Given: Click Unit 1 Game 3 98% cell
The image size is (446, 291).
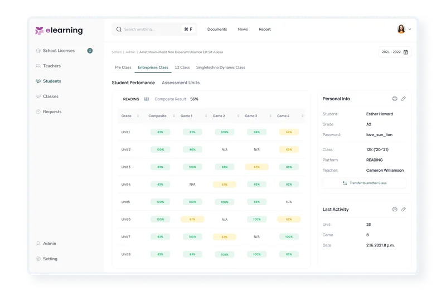Looking at the screenshot, I should [x=256, y=132].
